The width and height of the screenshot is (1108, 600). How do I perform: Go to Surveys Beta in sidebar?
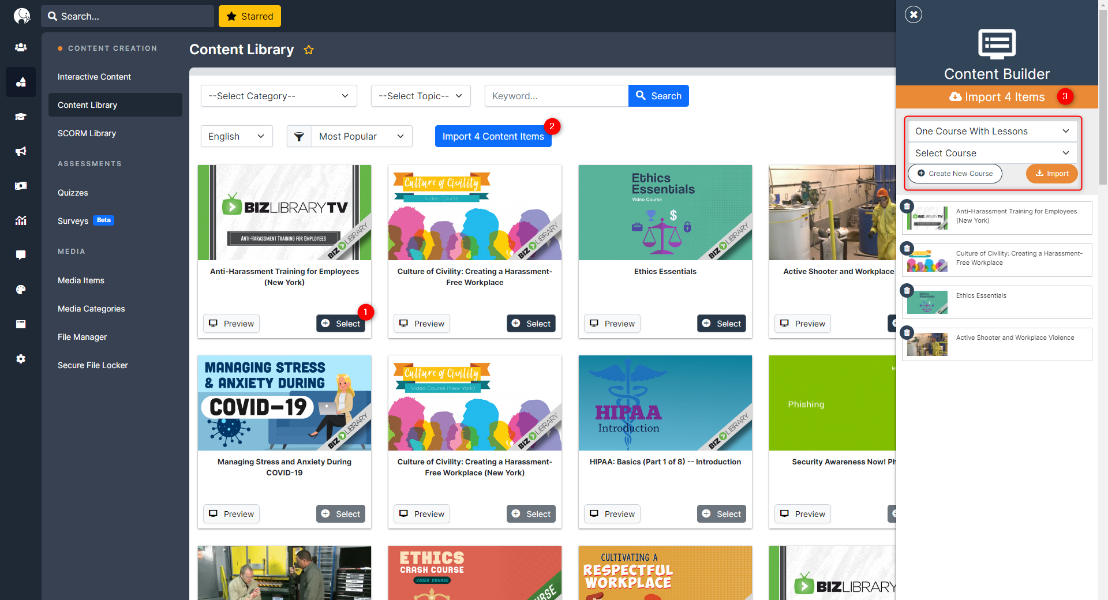pyautogui.click(x=85, y=221)
